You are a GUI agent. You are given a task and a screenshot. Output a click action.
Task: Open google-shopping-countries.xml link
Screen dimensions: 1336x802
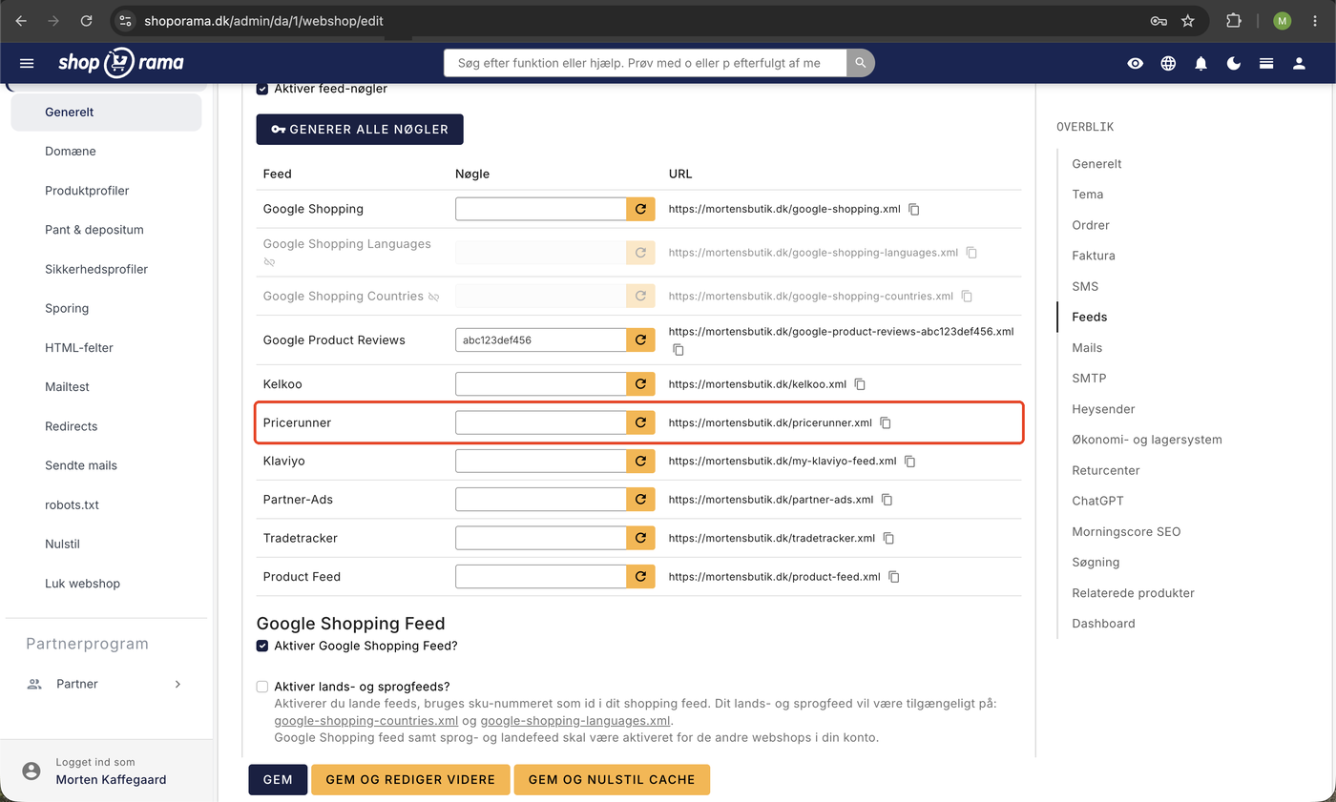click(366, 721)
